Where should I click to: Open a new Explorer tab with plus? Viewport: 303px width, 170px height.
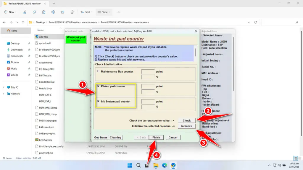click(54, 4)
